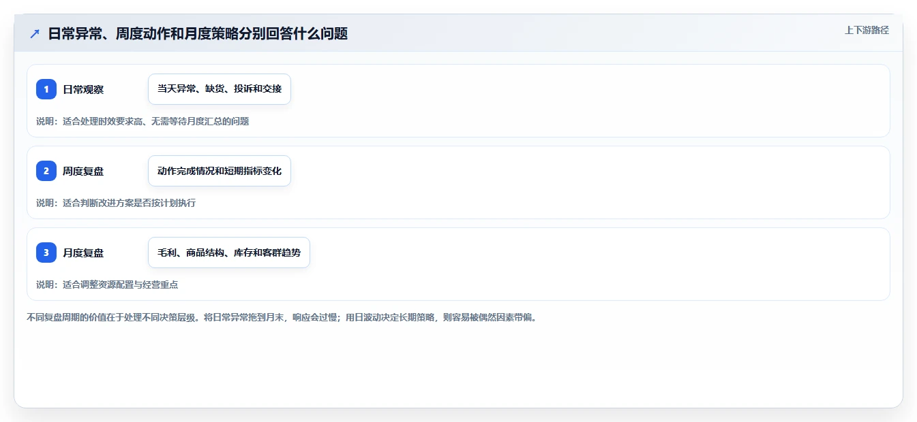917x422 pixels.
Task: Select the 月度复盘 step title
Action: 83,253
